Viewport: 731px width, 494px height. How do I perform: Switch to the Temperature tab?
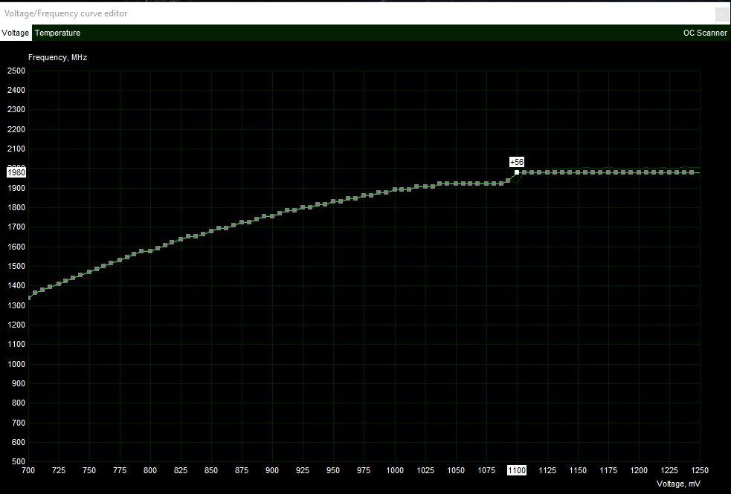coord(57,33)
